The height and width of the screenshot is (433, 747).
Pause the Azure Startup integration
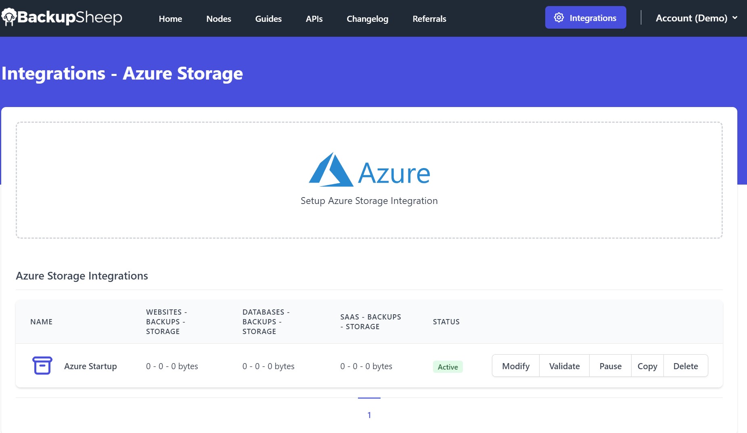pos(610,366)
